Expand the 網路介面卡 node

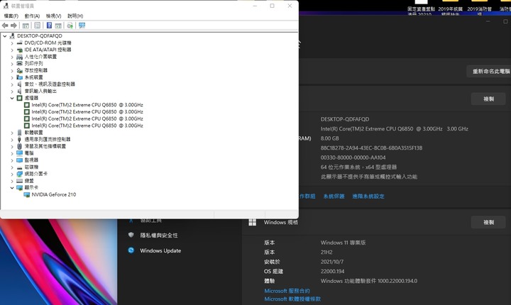point(12,174)
